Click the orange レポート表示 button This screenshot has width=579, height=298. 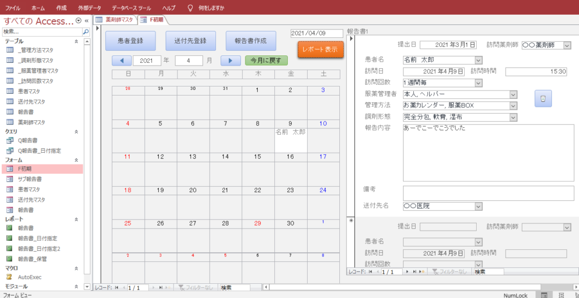point(320,49)
